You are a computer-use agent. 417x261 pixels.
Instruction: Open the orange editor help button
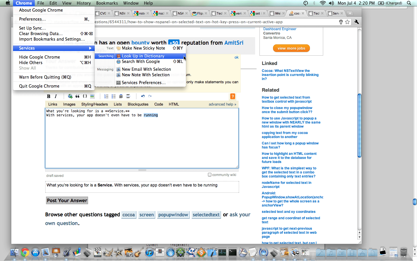pos(233,96)
